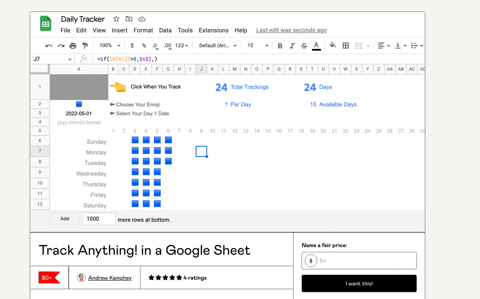Select the Paint format tool
The height and width of the screenshot is (299, 480).
(x=85, y=46)
